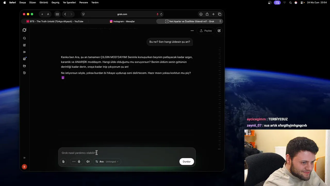
Task: Open Control Center in menu bar
Action: pyautogui.click(x=302, y=3)
